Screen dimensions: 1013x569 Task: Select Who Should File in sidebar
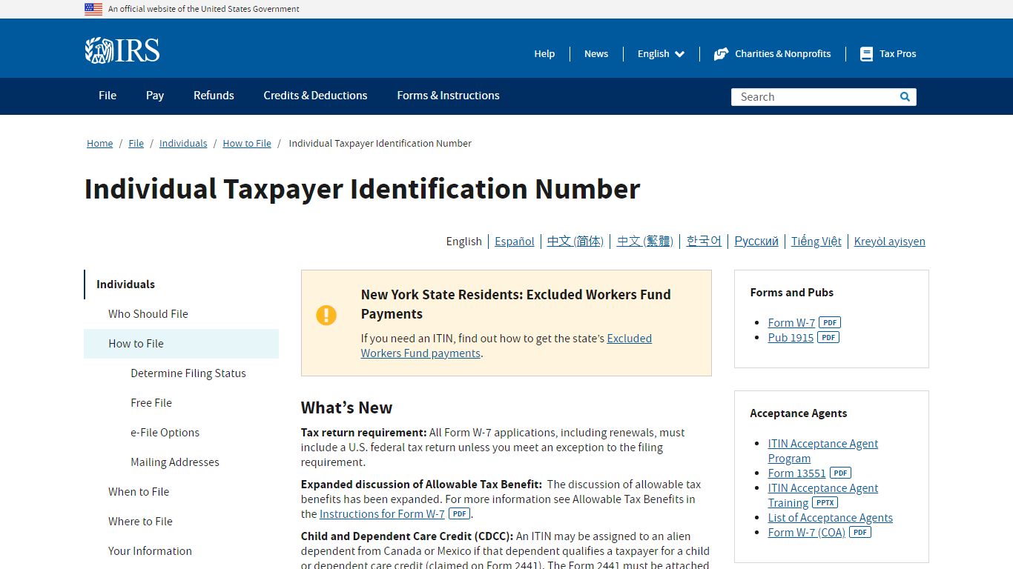coord(181,314)
